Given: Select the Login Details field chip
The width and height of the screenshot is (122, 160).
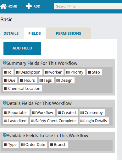Looking at the screenshot, I should pyautogui.click(x=94, y=121).
